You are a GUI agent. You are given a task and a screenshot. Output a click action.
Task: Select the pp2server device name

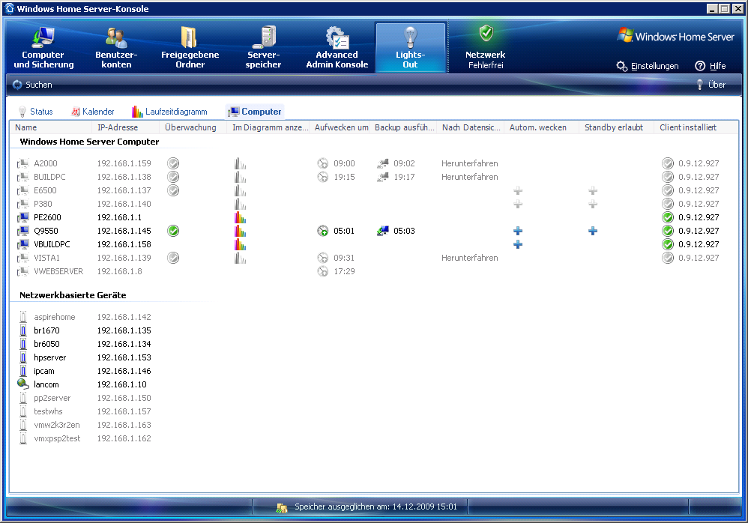pyautogui.click(x=52, y=398)
